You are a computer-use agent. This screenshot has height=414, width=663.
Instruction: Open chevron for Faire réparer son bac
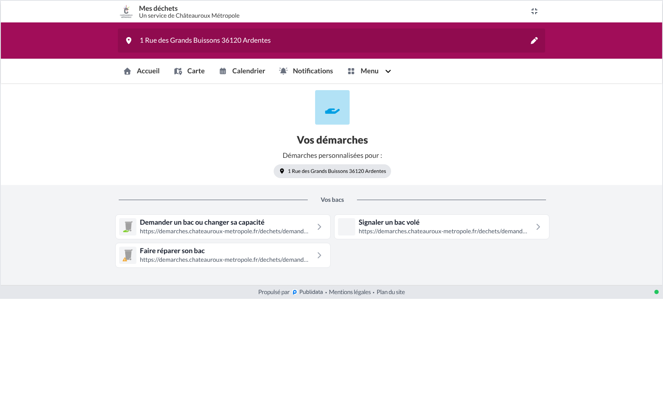319,255
